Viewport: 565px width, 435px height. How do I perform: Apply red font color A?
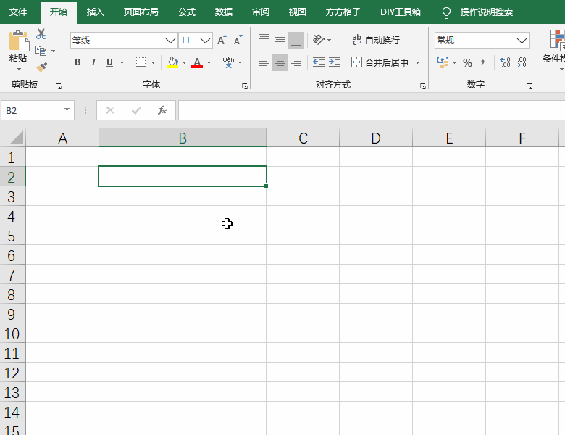(x=197, y=62)
